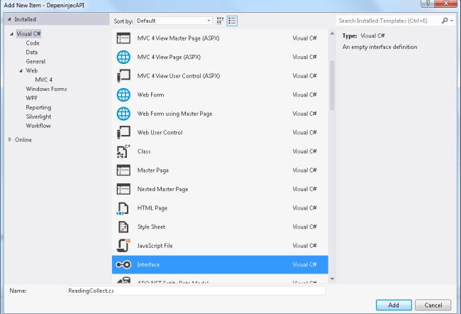Click the JavaScript File template icon
The width and height of the screenshot is (461, 314).
(x=123, y=246)
